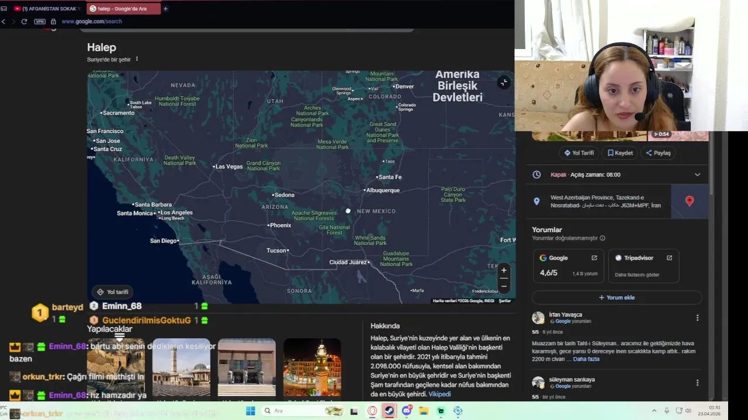
Task: Open the Yol Tarifi button in the side panel
Action: coord(579,153)
